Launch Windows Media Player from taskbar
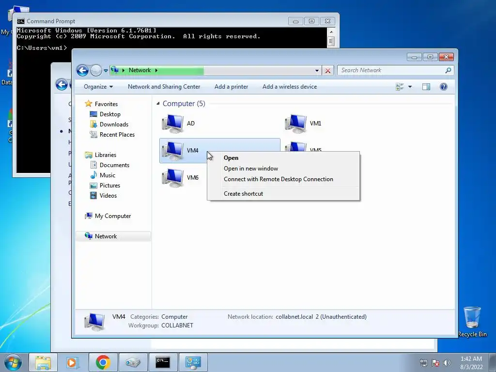Image resolution: width=496 pixels, height=372 pixels. point(73,362)
